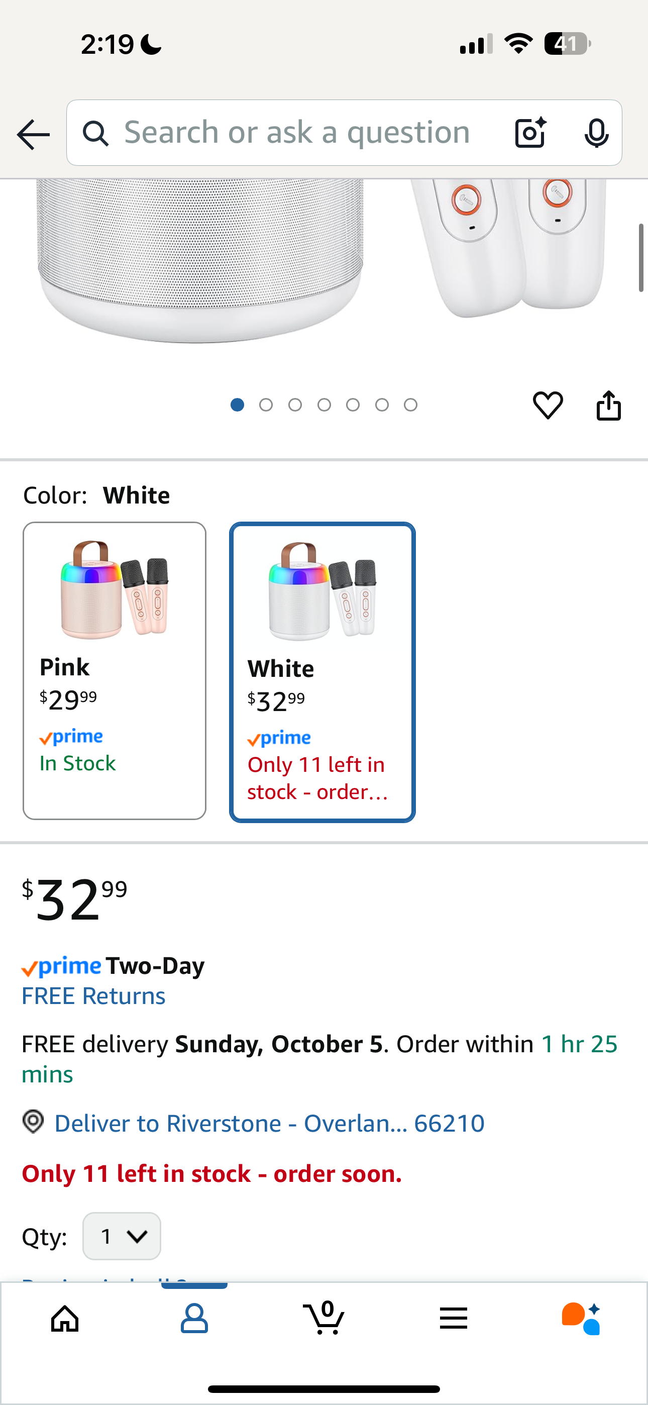Jump to last product image dot
Screen dimensions: 648x1405
[x=411, y=405]
